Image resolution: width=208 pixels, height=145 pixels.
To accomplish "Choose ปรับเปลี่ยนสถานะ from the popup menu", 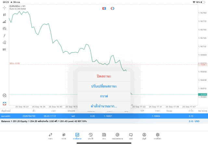I will pyautogui.click(x=104, y=86).
